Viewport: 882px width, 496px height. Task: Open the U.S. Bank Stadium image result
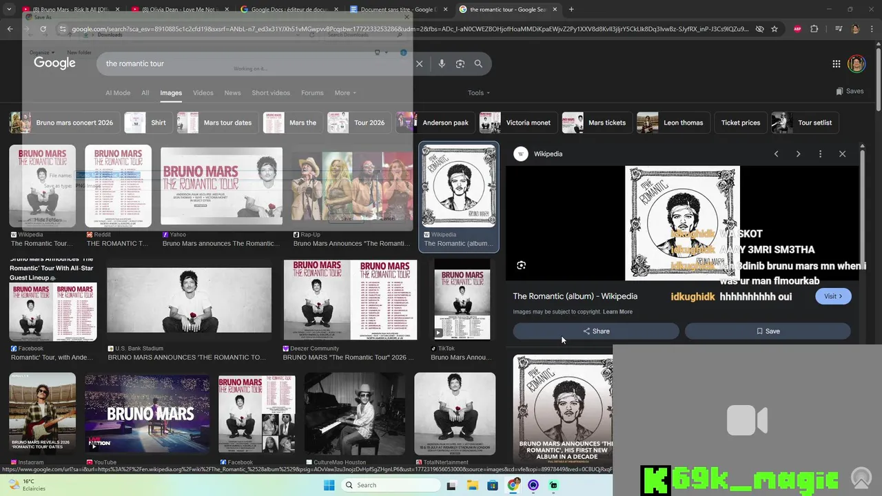(x=189, y=300)
